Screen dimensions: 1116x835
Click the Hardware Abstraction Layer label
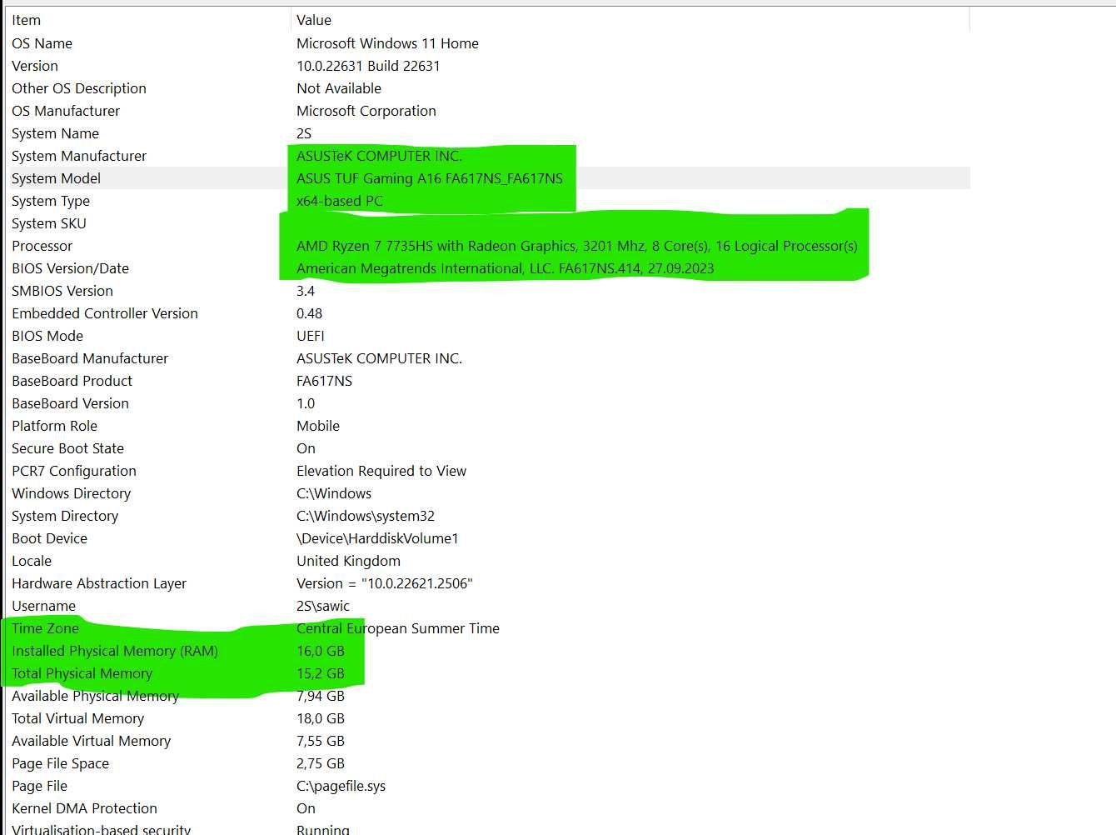(x=99, y=583)
